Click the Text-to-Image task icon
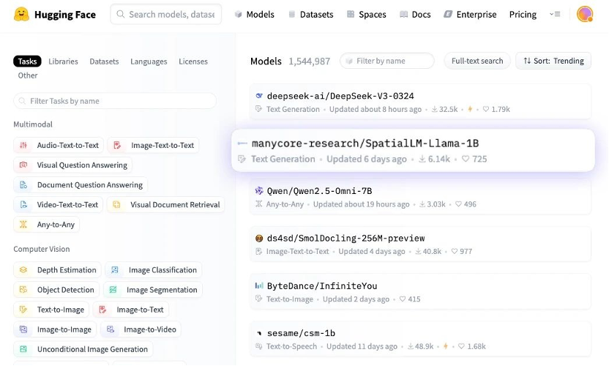Viewport: 609px width, 366px height. coord(23,310)
